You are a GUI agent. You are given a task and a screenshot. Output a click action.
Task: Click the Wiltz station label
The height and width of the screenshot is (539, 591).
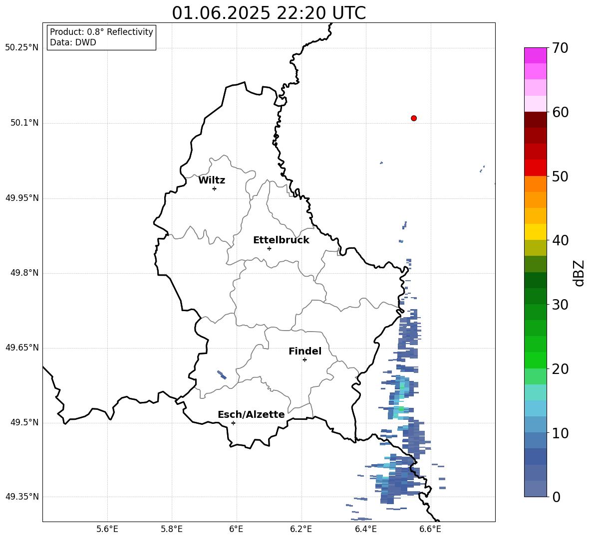tap(212, 180)
